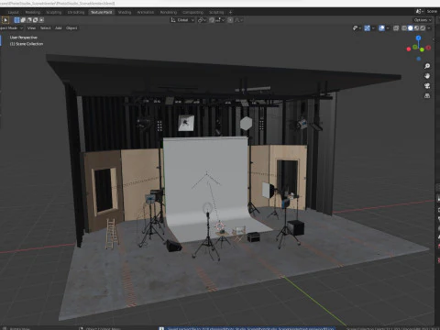Viewport: 440px width, 330px height.
Task: Toggle snapping magnet icon
Action: coord(212,20)
